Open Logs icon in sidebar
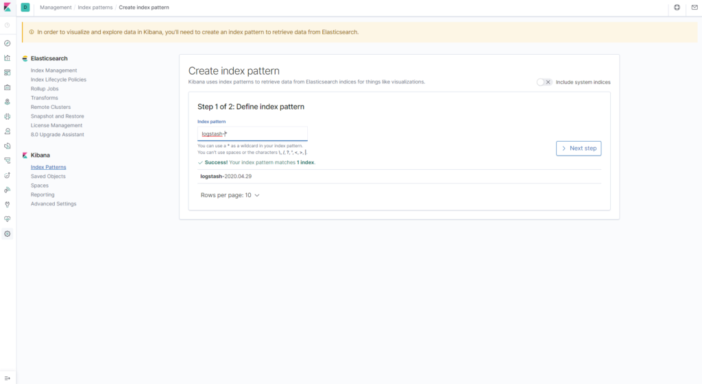The image size is (702, 384). [7, 146]
